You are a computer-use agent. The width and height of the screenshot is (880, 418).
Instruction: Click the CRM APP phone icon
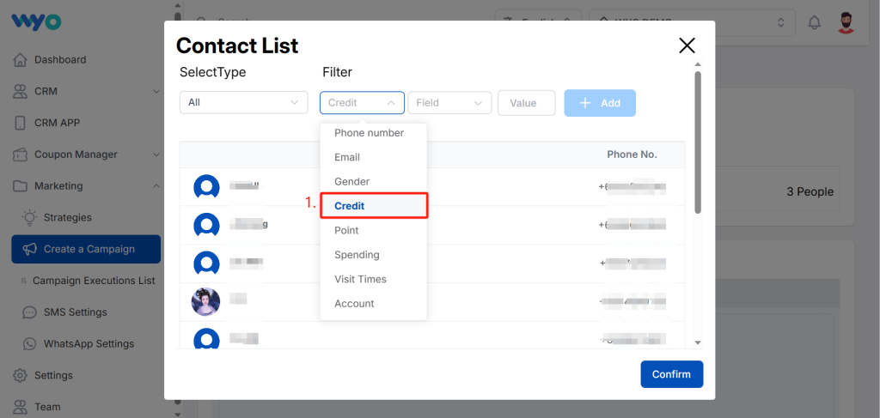click(21, 123)
